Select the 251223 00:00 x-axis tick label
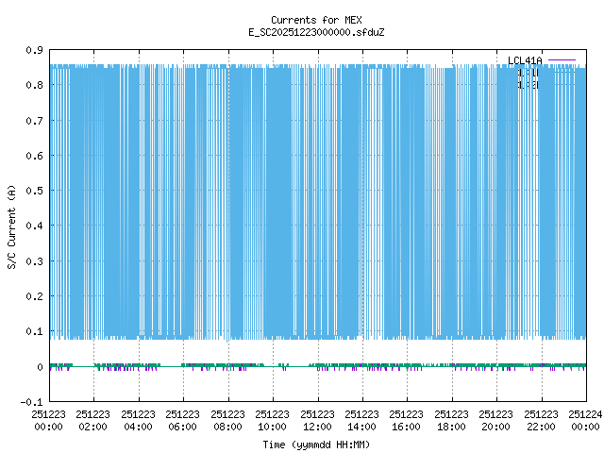Viewport: 604px width, 453px height. pyautogui.click(x=49, y=419)
